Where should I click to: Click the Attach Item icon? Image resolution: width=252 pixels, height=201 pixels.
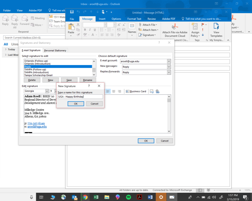[140, 30]
